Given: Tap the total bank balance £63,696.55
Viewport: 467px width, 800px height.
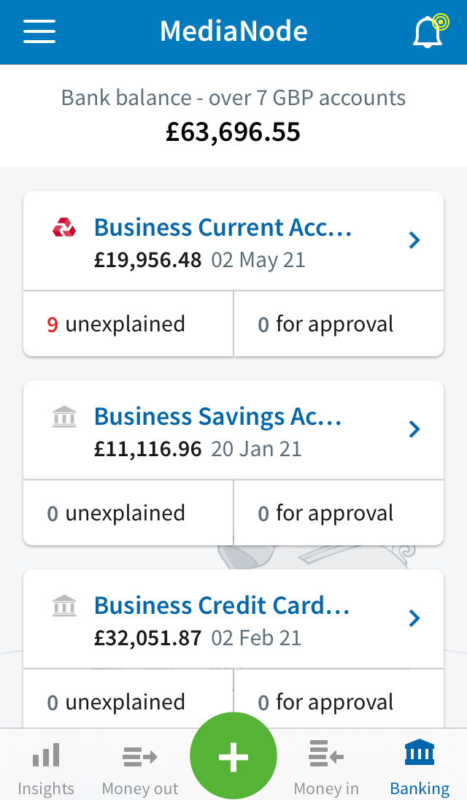Looking at the screenshot, I should 233,132.
